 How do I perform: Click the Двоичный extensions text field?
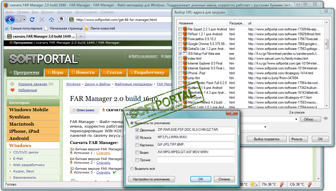point(196,130)
